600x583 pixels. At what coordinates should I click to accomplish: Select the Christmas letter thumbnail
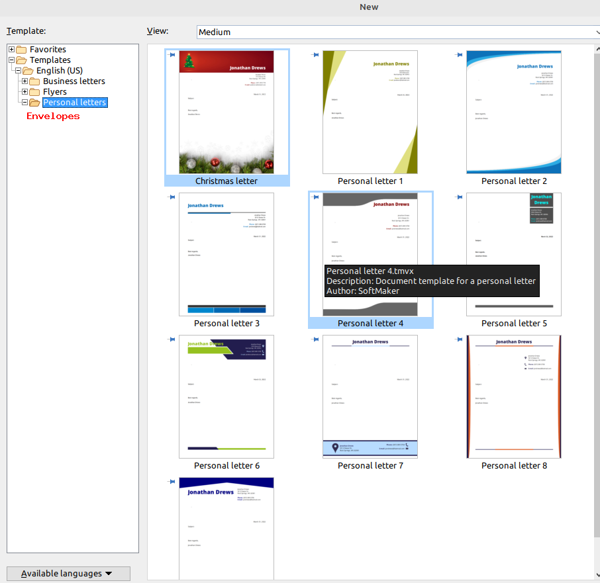pyautogui.click(x=226, y=112)
